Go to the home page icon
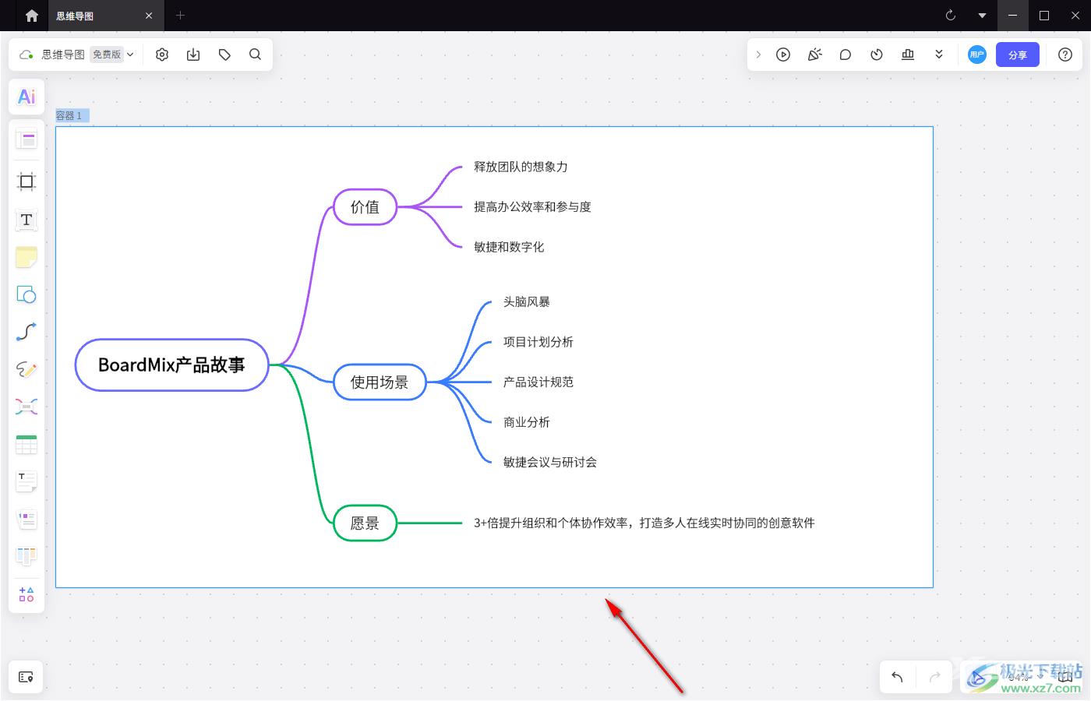The width and height of the screenshot is (1091, 701). (x=32, y=16)
